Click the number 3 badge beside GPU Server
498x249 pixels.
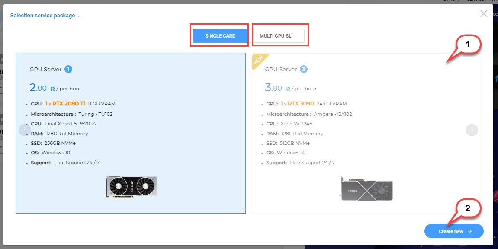304,69
